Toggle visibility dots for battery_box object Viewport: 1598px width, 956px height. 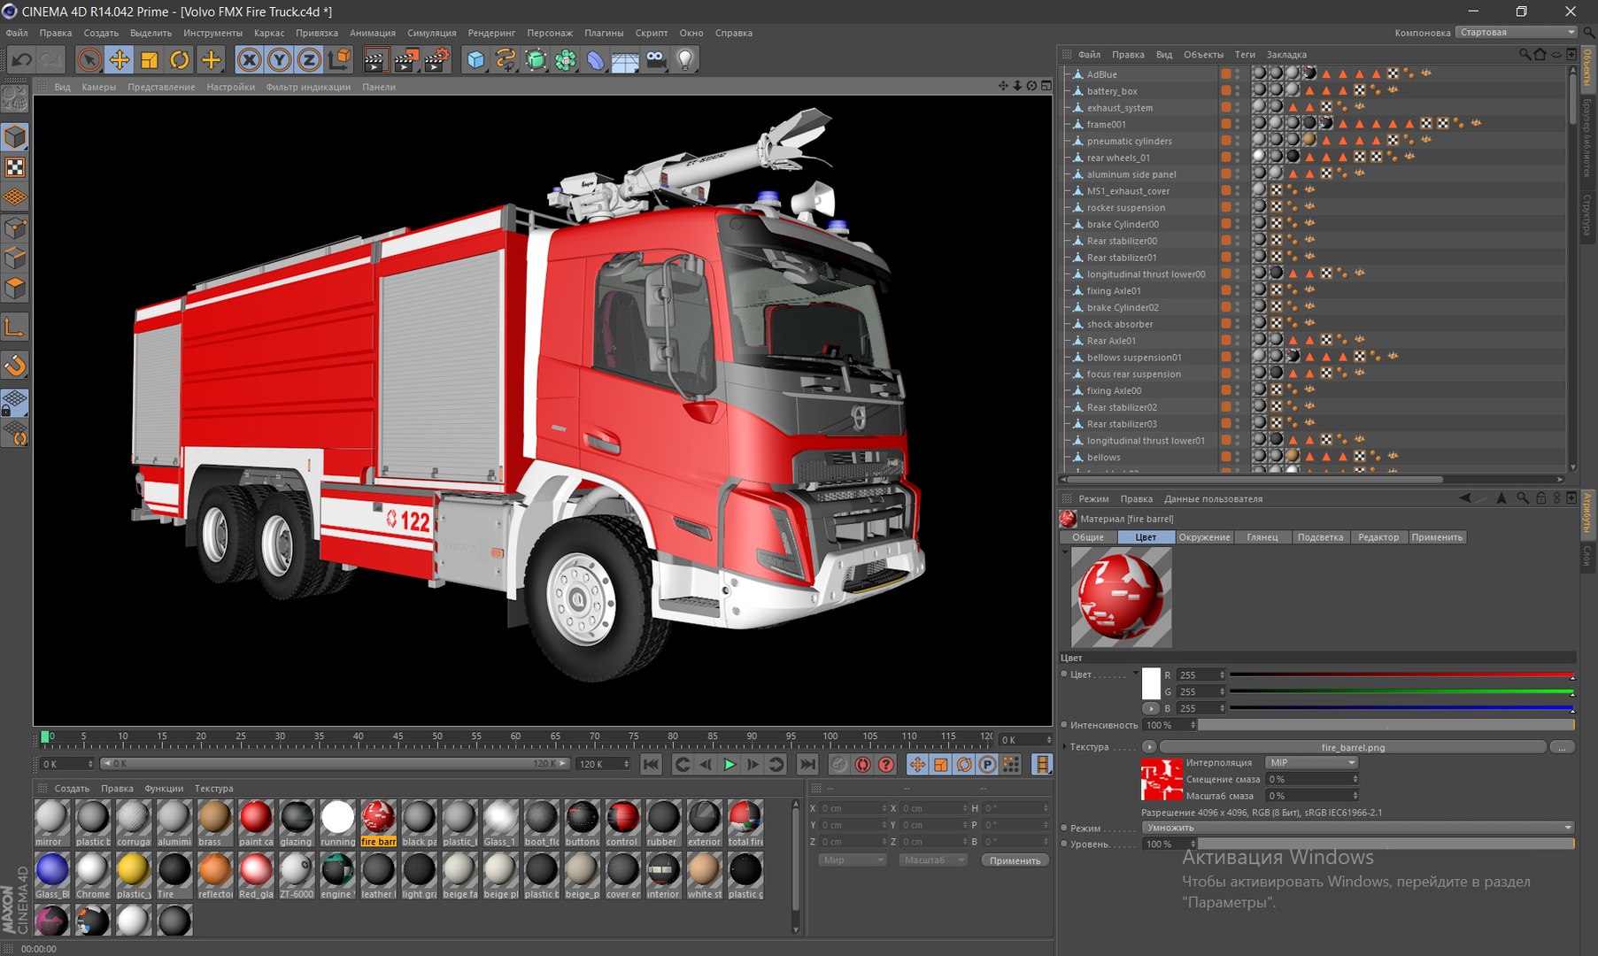(1237, 91)
